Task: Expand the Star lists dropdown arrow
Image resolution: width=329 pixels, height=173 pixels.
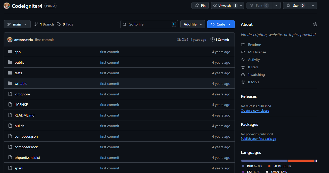Action: tap(313, 5)
